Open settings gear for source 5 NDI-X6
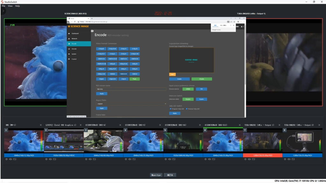This screenshot has width=326, height=184. pyautogui.click(x=166, y=159)
